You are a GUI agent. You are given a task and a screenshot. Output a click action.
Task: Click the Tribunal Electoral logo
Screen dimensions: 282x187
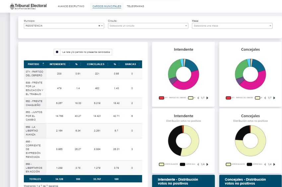click(29, 6)
